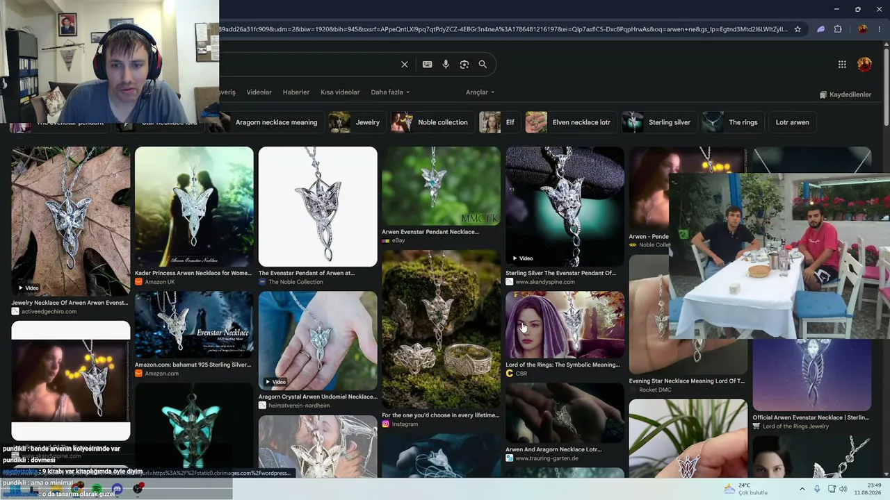
Task: Filter by Elven necklace lotr chip
Action: (x=569, y=122)
